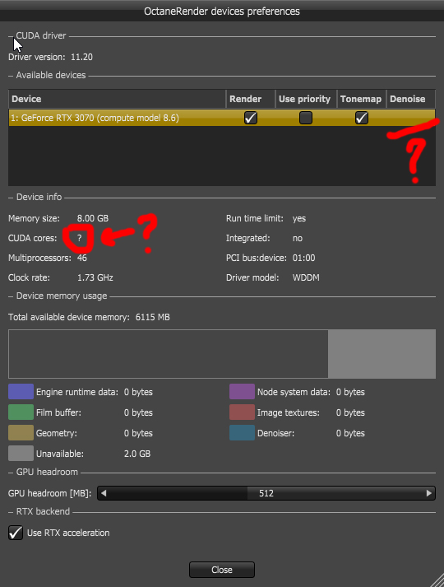Disable Use RTX acceleration checkbox

16,533
